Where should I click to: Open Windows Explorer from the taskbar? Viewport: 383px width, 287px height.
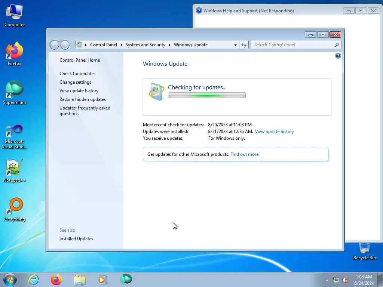[x=80, y=280]
